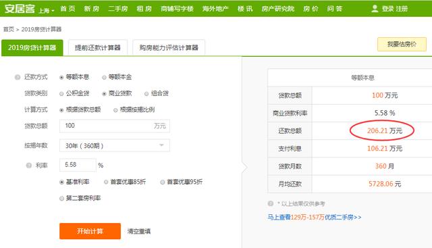Open 楼讯 in top navigation
Viewport: 432px width, 248px height.
[x=245, y=9]
